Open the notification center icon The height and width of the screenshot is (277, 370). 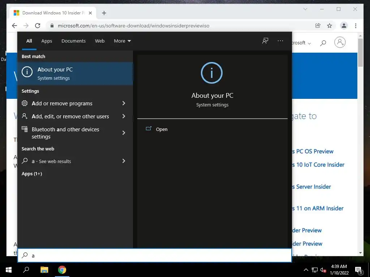pos(359,270)
